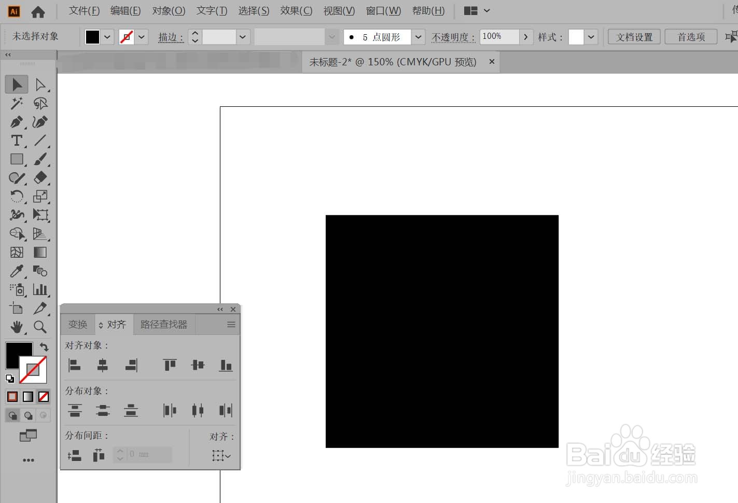Select the Column Graph tool
This screenshot has width=738, height=503.
tap(40, 290)
